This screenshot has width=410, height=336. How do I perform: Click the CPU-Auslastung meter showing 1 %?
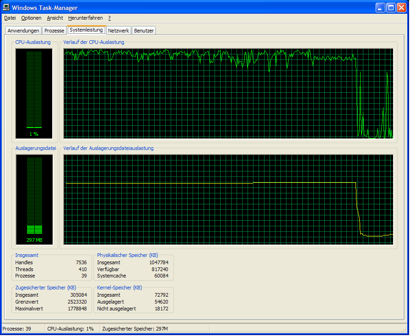(34, 93)
